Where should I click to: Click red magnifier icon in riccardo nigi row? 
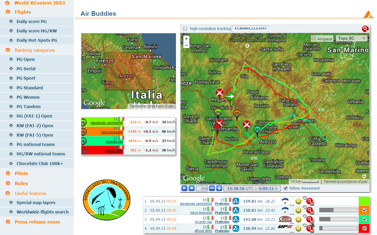pyautogui.click(x=309, y=219)
